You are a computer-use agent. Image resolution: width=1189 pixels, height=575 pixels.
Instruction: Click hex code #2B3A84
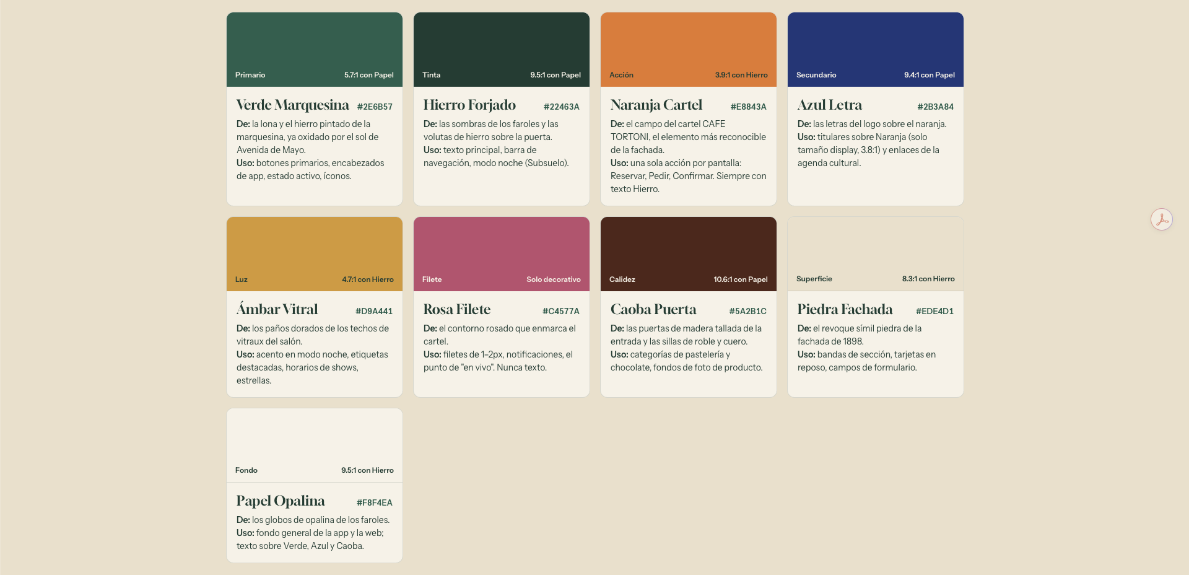[936, 107]
